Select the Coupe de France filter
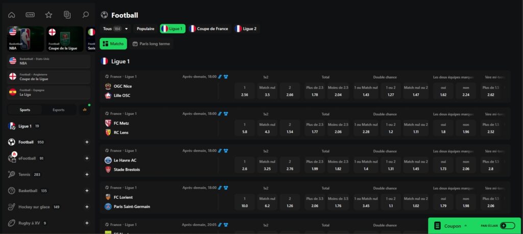Screen dimensions: 523x234 point(208,29)
